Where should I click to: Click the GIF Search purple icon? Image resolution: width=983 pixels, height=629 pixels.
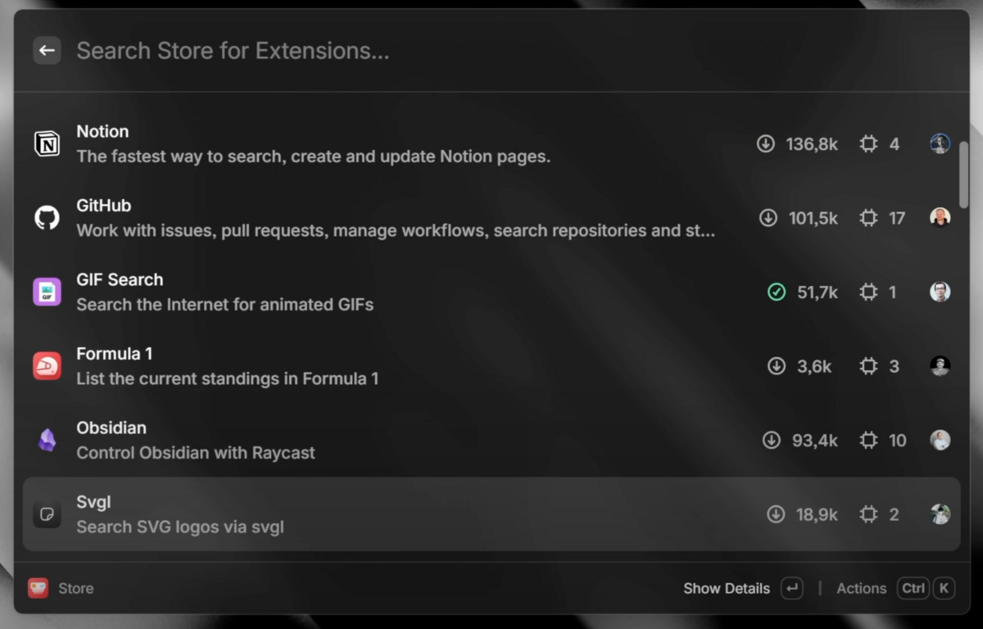point(47,292)
